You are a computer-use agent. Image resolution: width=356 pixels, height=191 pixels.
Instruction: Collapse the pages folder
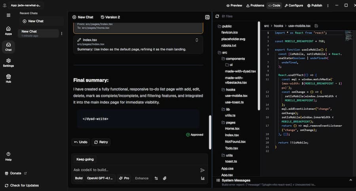pyautogui.click(x=228, y=122)
